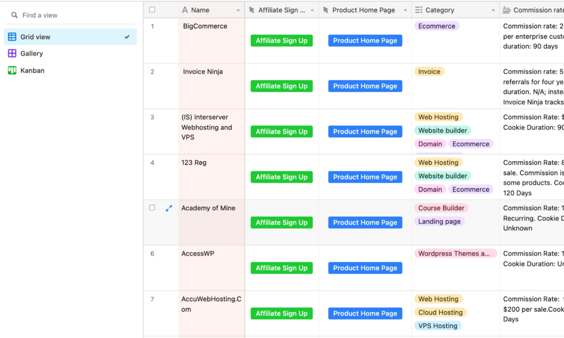Click the Find a view search field

click(x=71, y=15)
